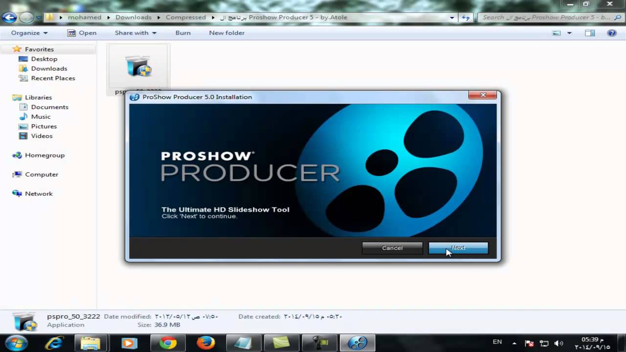Open Windows Explorer from the taskbar
This screenshot has height=352, width=626.
[91, 343]
